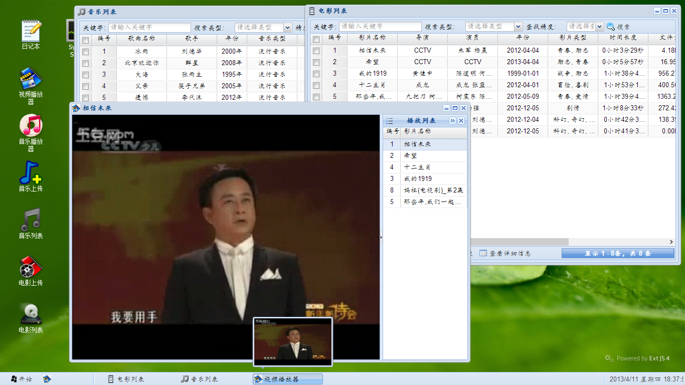Image resolution: width=685 pixels, height=385 pixels.
Task: Check the 我的1919 row in 电影列表
Action: coord(316,74)
